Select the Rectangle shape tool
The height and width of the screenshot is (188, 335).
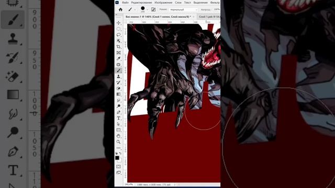click(119, 130)
